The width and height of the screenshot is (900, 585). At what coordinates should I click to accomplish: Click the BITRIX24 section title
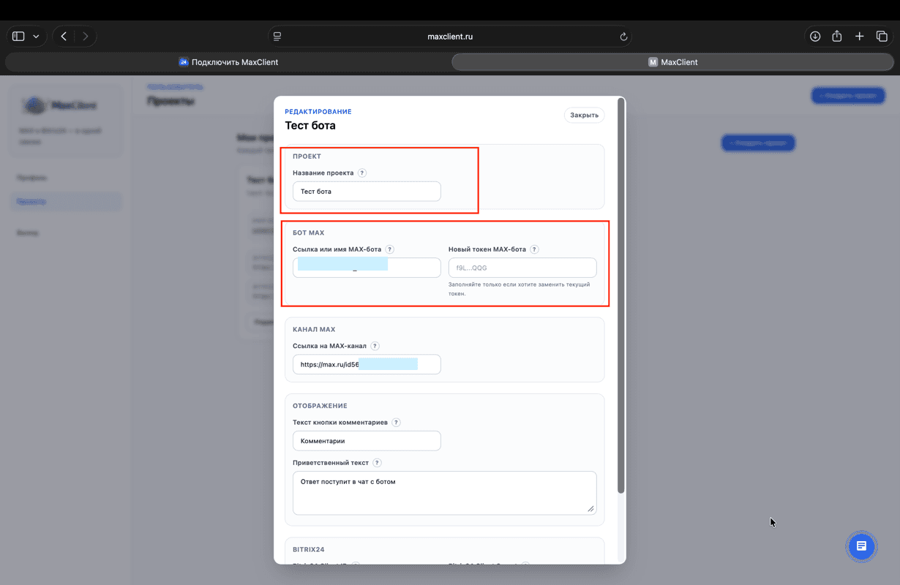[308, 549]
